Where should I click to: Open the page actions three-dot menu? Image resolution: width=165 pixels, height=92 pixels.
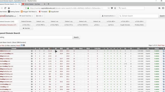click(x=109, y=8)
